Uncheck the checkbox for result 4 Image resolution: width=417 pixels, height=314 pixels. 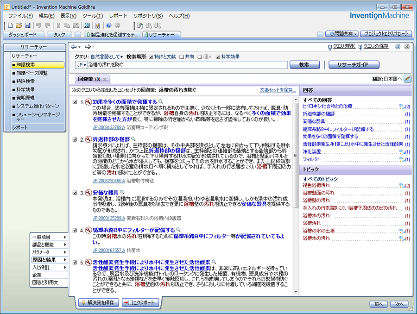[75, 230]
